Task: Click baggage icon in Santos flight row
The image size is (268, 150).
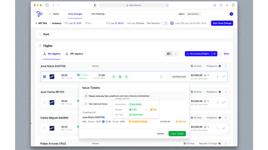Action: tap(120, 77)
